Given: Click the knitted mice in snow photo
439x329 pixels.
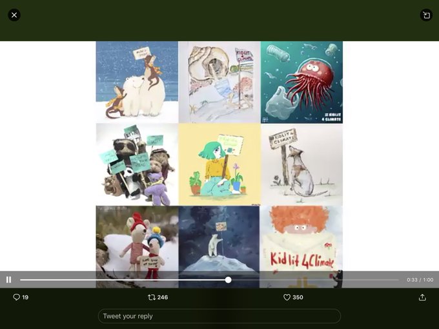Looking at the screenshot, I should (x=137, y=246).
